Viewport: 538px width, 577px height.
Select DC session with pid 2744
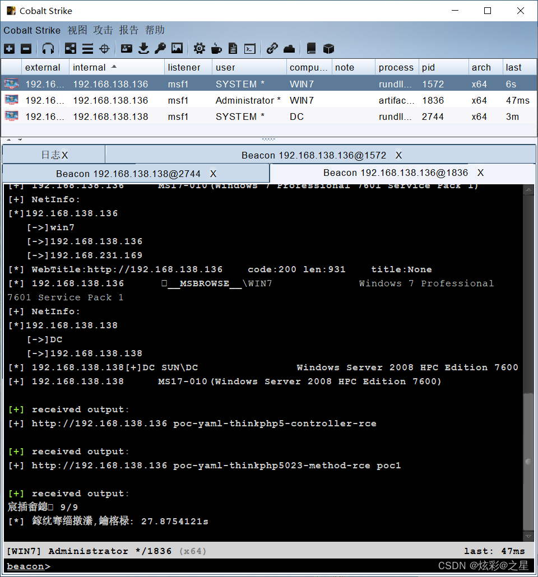268,117
